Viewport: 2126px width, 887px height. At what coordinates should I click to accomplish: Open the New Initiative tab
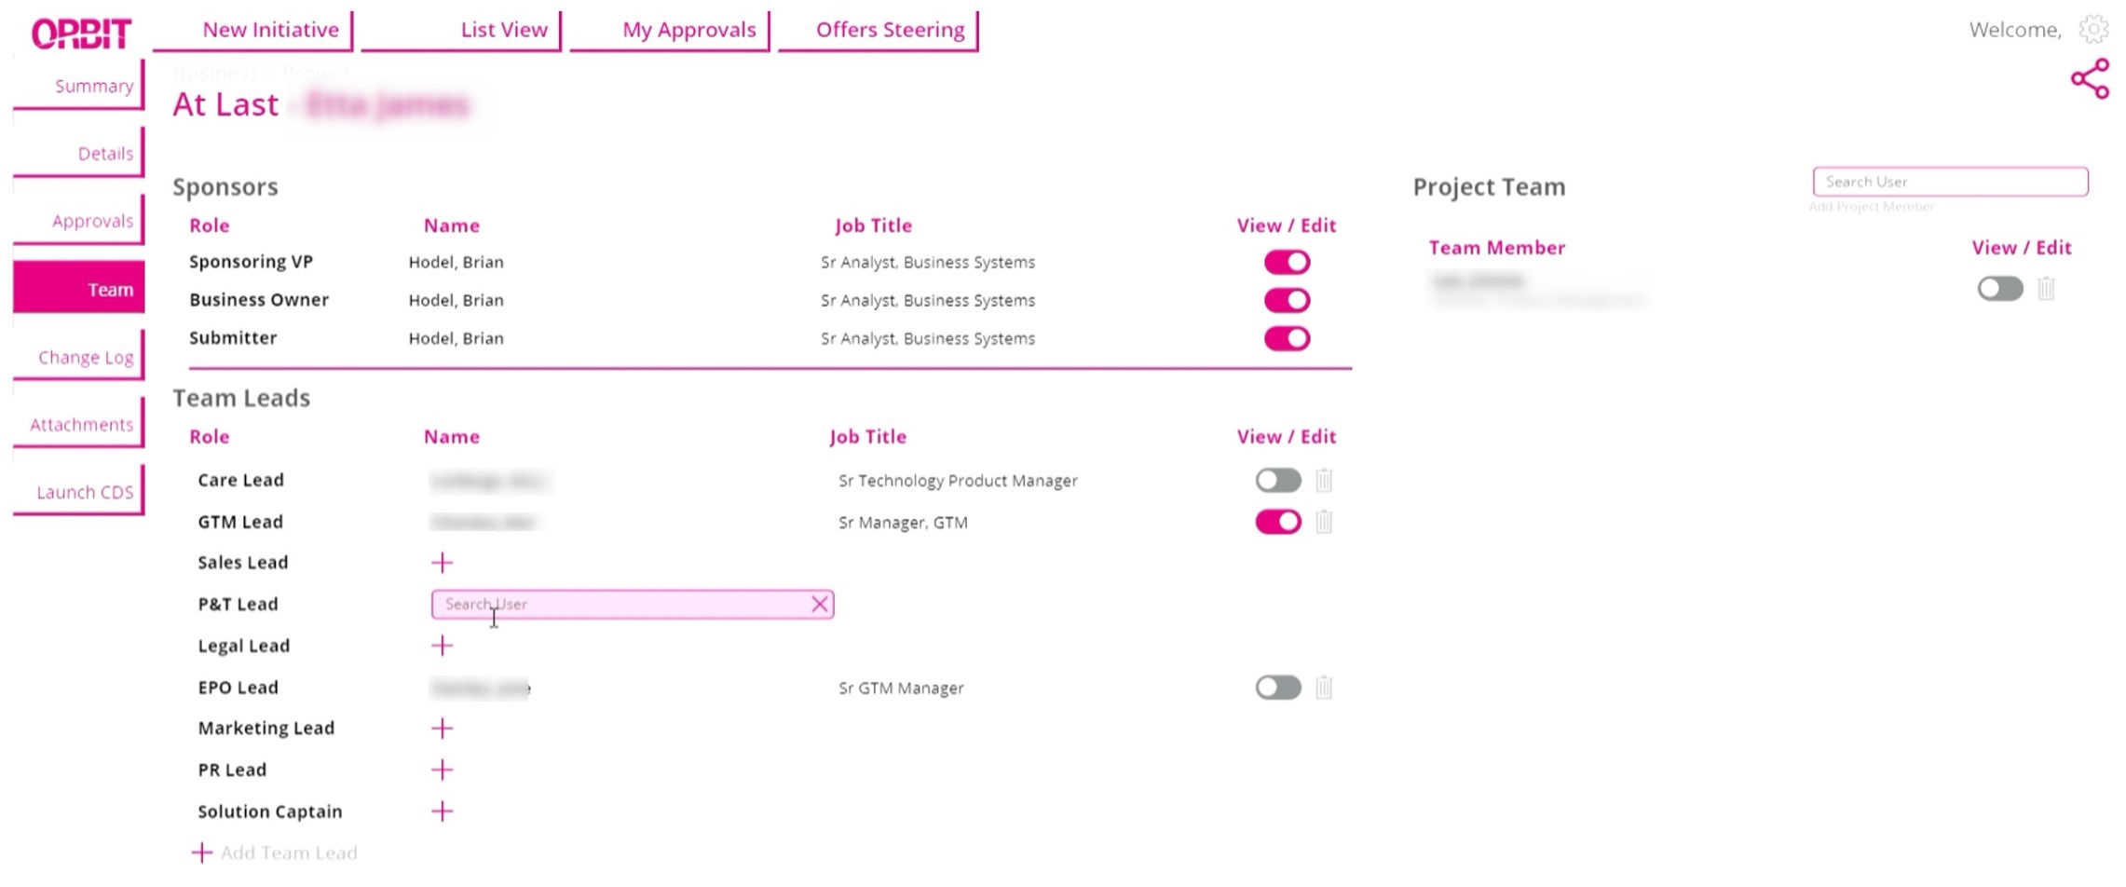tap(270, 30)
